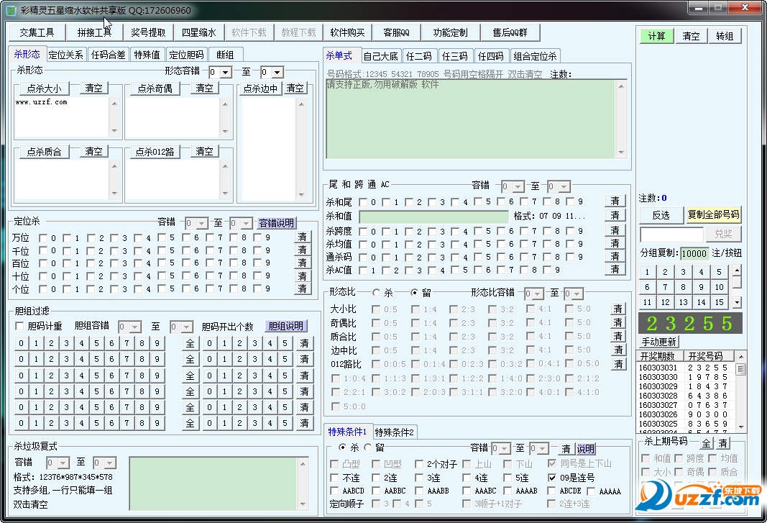Enable the 胆码计重 checkbox
The height and width of the screenshot is (523, 767).
click(19, 326)
